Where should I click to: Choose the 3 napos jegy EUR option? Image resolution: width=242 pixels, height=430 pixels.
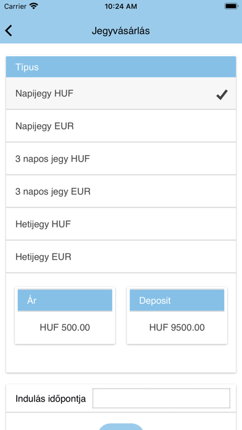coord(121,191)
